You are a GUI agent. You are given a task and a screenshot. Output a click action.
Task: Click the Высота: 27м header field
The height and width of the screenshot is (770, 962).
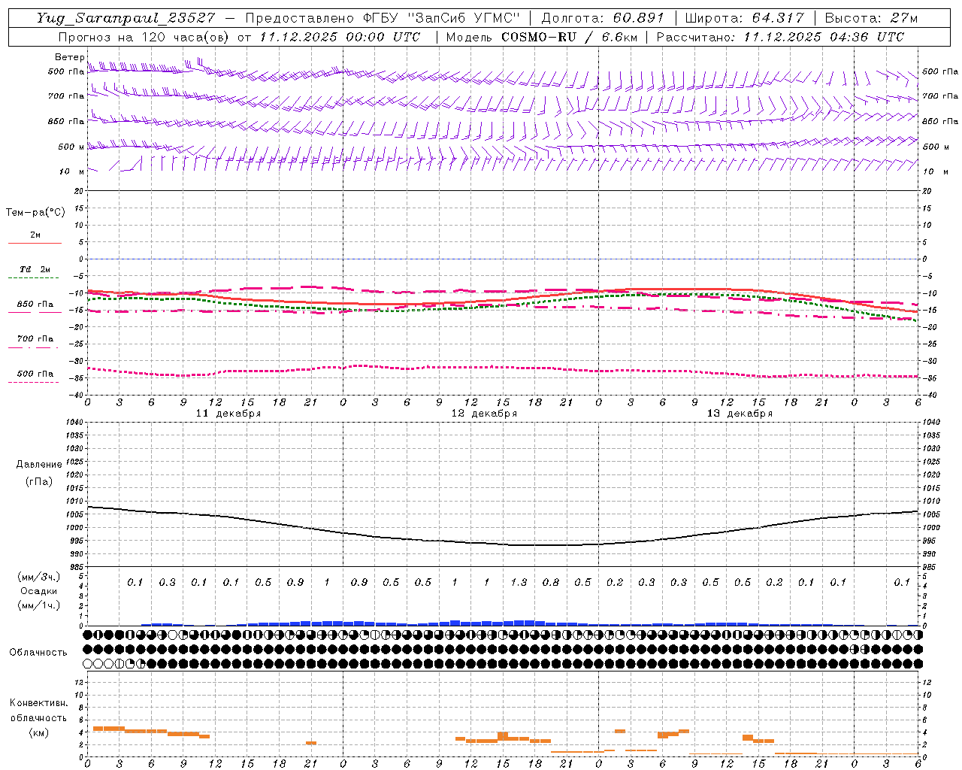(871, 18)
